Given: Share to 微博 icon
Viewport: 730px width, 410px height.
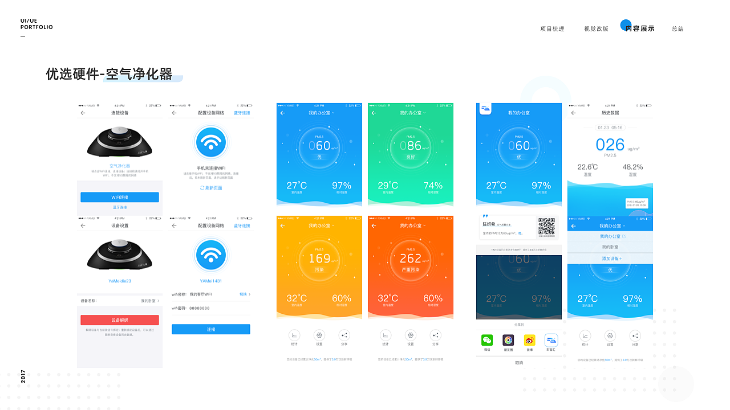Looking at the screenshot, I should [530, 340].
